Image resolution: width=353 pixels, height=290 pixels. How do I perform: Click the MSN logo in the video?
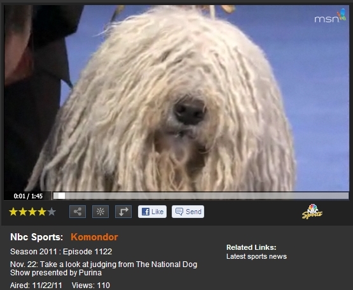click(x=330, y=16)
